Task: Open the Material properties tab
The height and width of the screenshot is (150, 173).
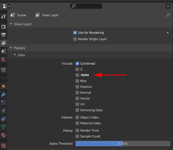Action: (4, 135)
